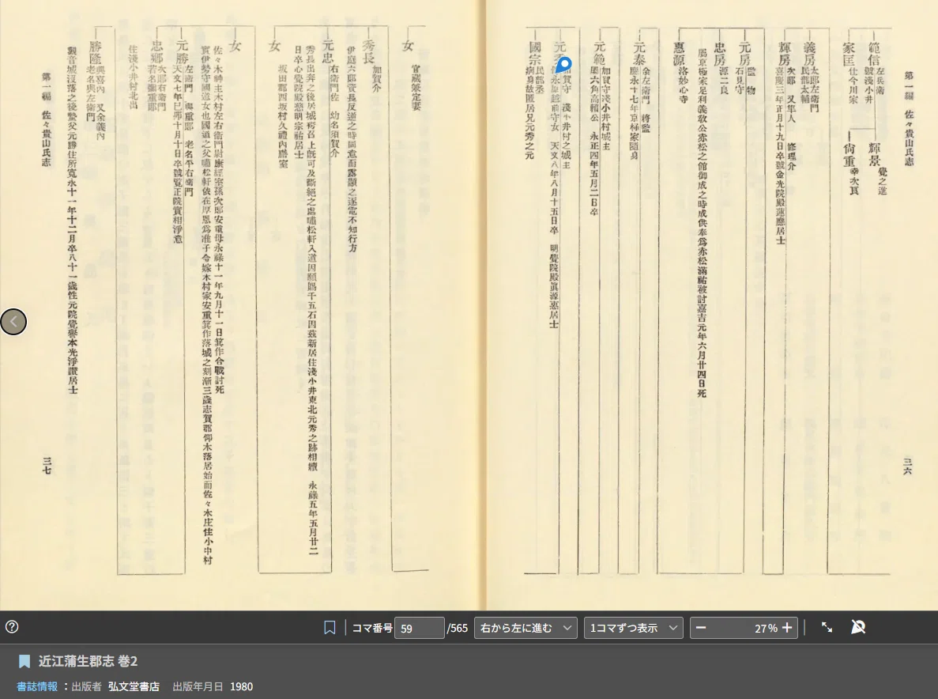Open the 書誌情報 link
Screen dimensions: 938x699
pyautogui.click(x=37, y=686)
